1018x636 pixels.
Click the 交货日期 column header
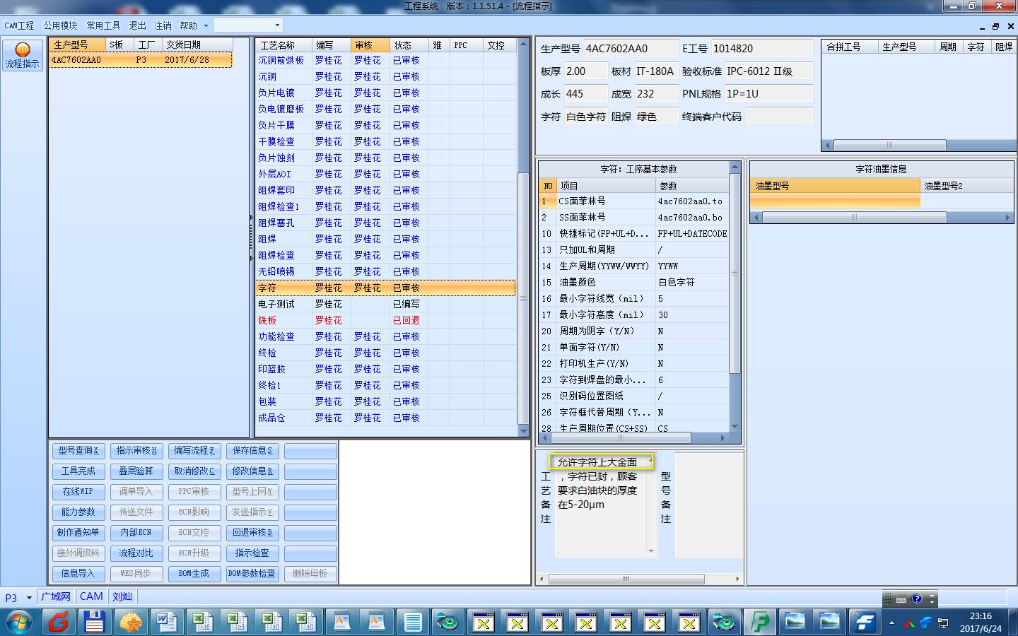coord(197,45)
